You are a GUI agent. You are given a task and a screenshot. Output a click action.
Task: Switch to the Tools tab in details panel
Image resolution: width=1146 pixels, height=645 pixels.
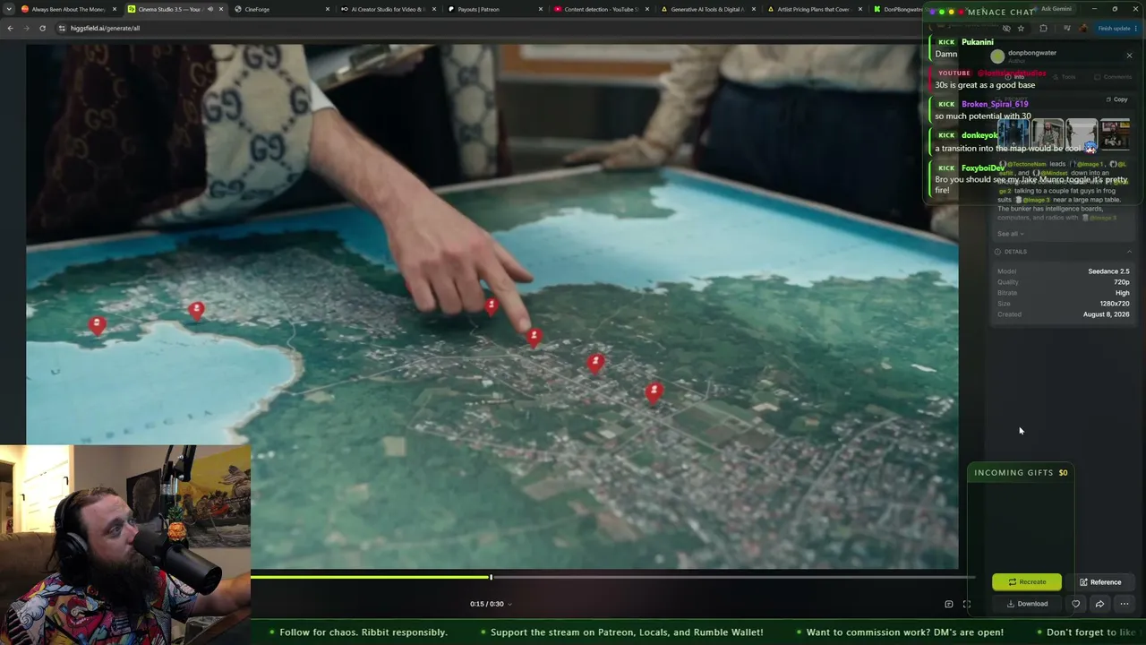(1065, 77)
